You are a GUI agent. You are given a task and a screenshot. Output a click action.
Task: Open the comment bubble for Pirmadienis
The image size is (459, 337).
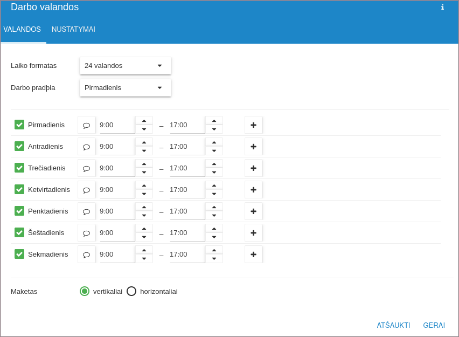click(x=86, y=125)
